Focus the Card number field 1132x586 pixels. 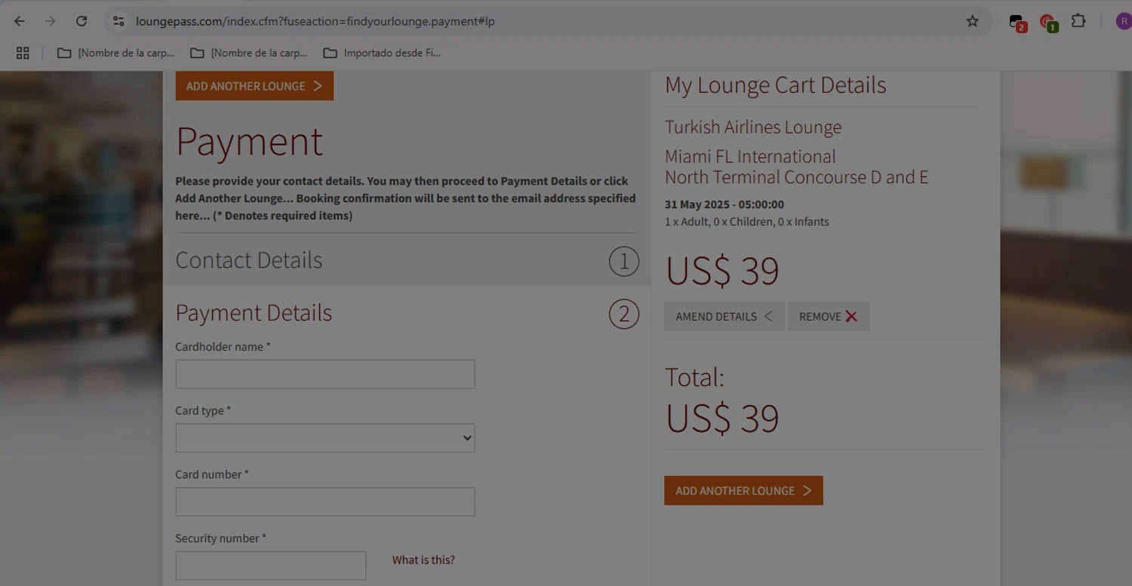click(x=325, y=502)
